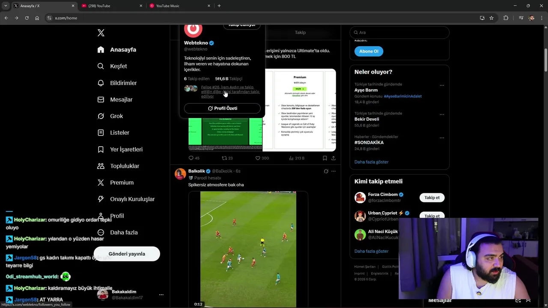This screenshot has height=308, width=548.
Task: Open Grok from the sidebar
Action: click(x=110, y=116)
